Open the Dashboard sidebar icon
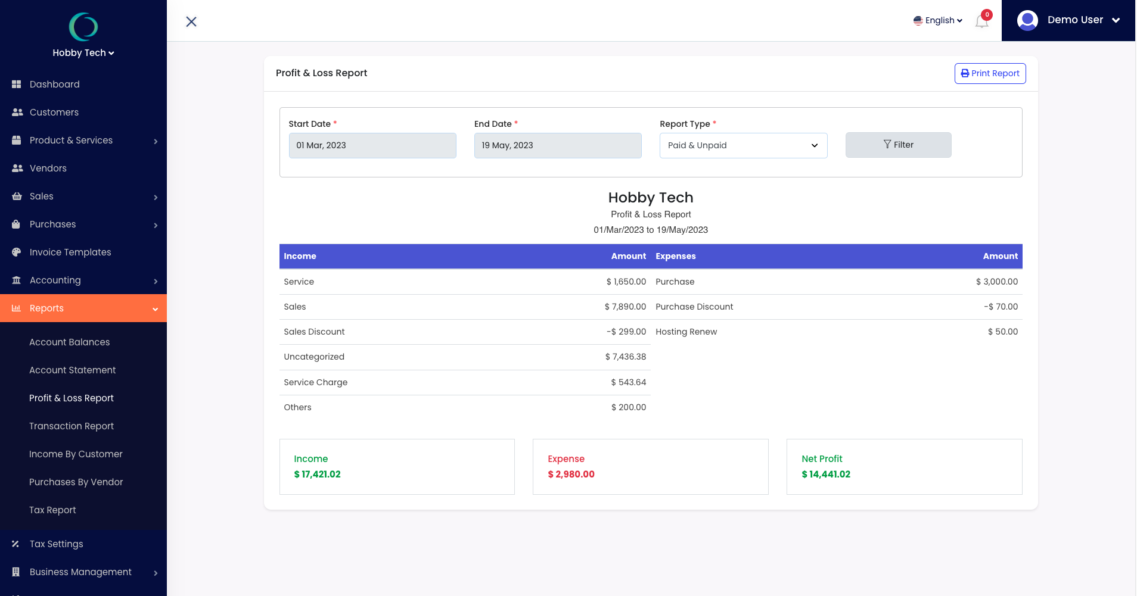Screen dimensions: 1137x596 pos(17,84)
